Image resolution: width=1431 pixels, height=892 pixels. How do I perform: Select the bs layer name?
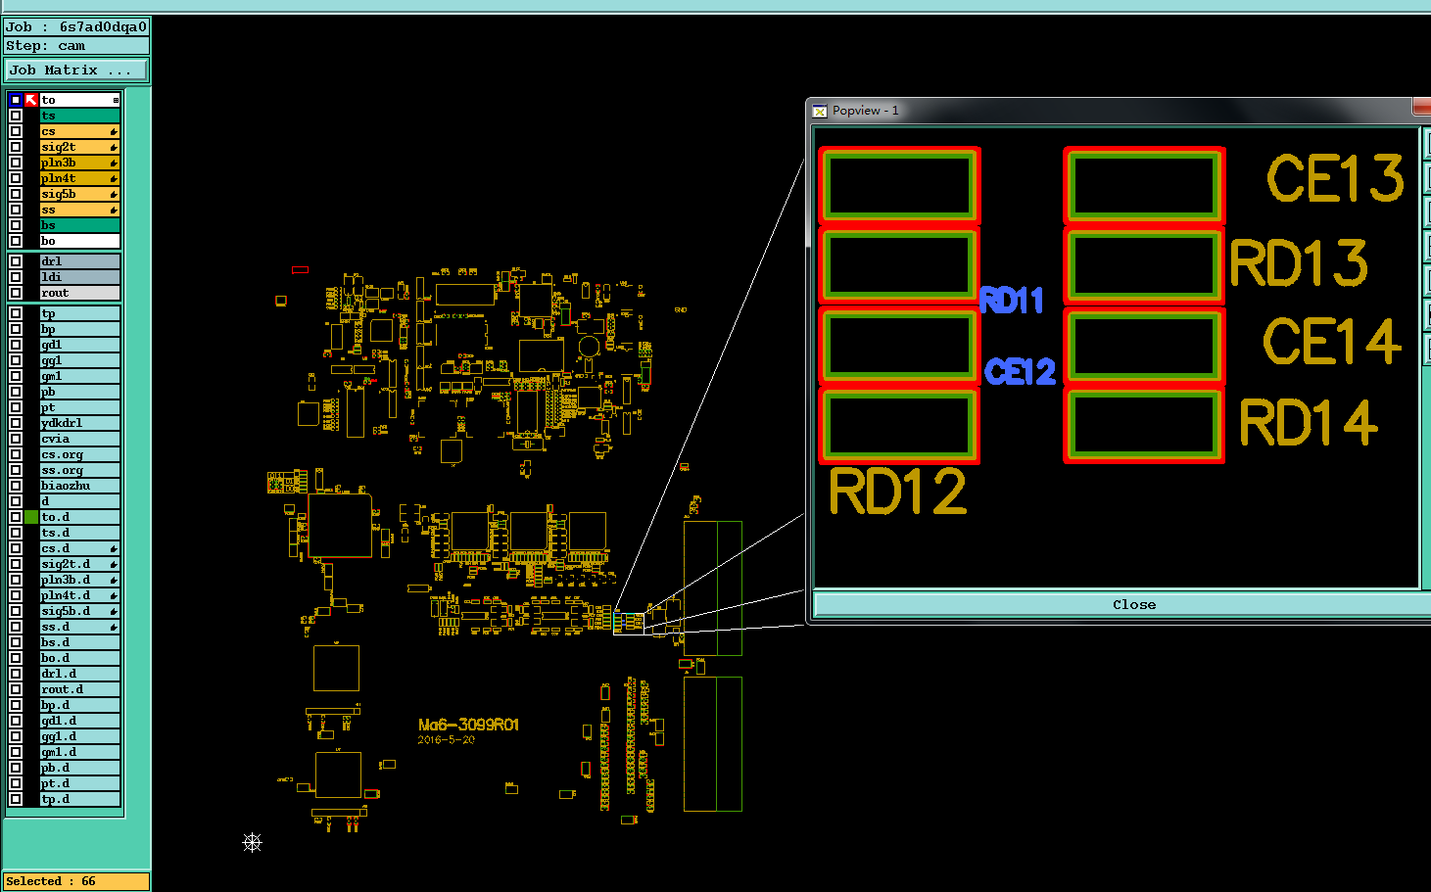(79, 225)
